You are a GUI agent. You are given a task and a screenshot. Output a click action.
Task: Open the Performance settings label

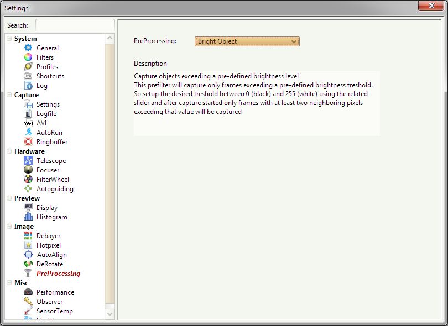point(55,292)
